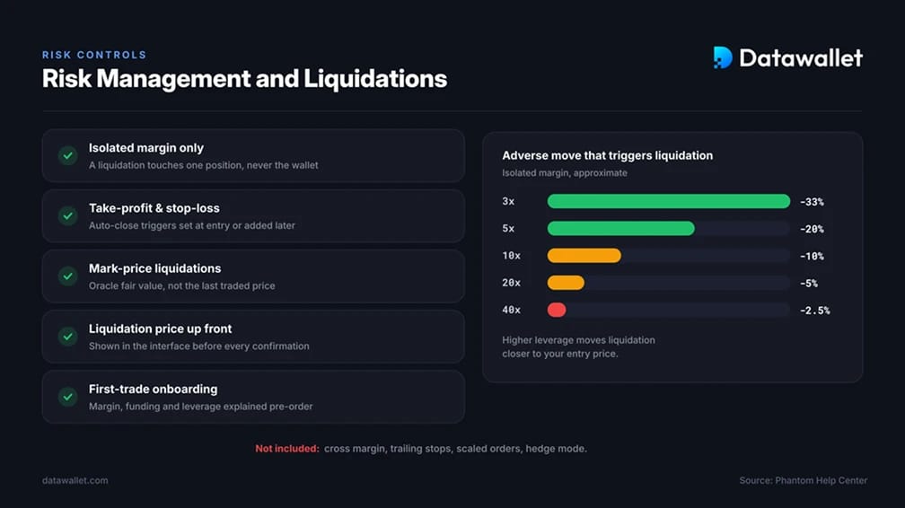Click the red 40x leverage bar
Screen dimensions: 905x508
click(557, 310)
